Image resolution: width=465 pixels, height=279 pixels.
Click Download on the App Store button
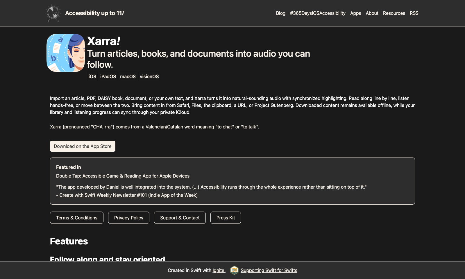[83, 146]
